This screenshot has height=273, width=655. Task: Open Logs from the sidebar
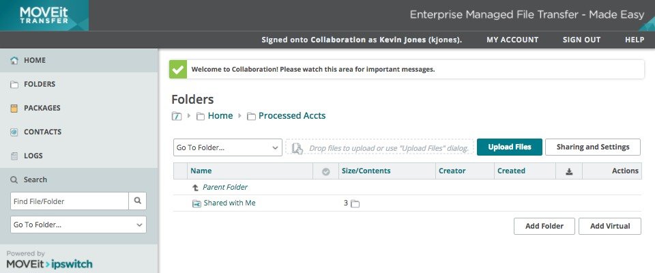pyautogui.click(x=33, y=156)
